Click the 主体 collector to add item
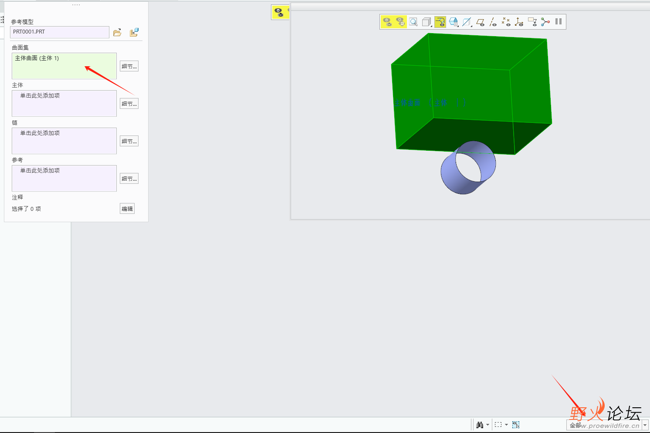This screenshot has height=433, width=650. tap(64, 103)
